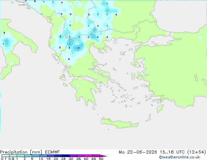
Task: Click the 'Precipitation' title text
Action: [14, 152]
